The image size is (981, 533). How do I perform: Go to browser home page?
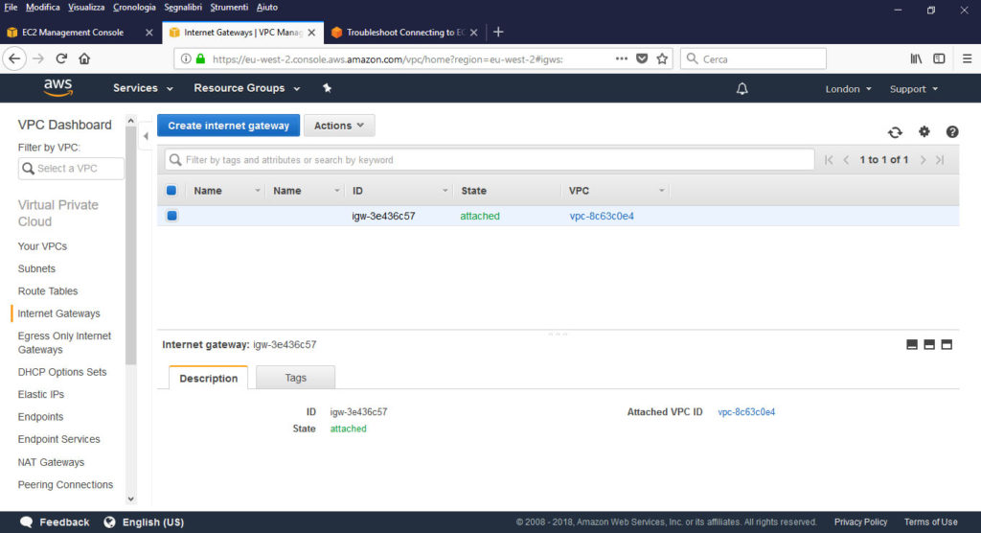[84, 58]
